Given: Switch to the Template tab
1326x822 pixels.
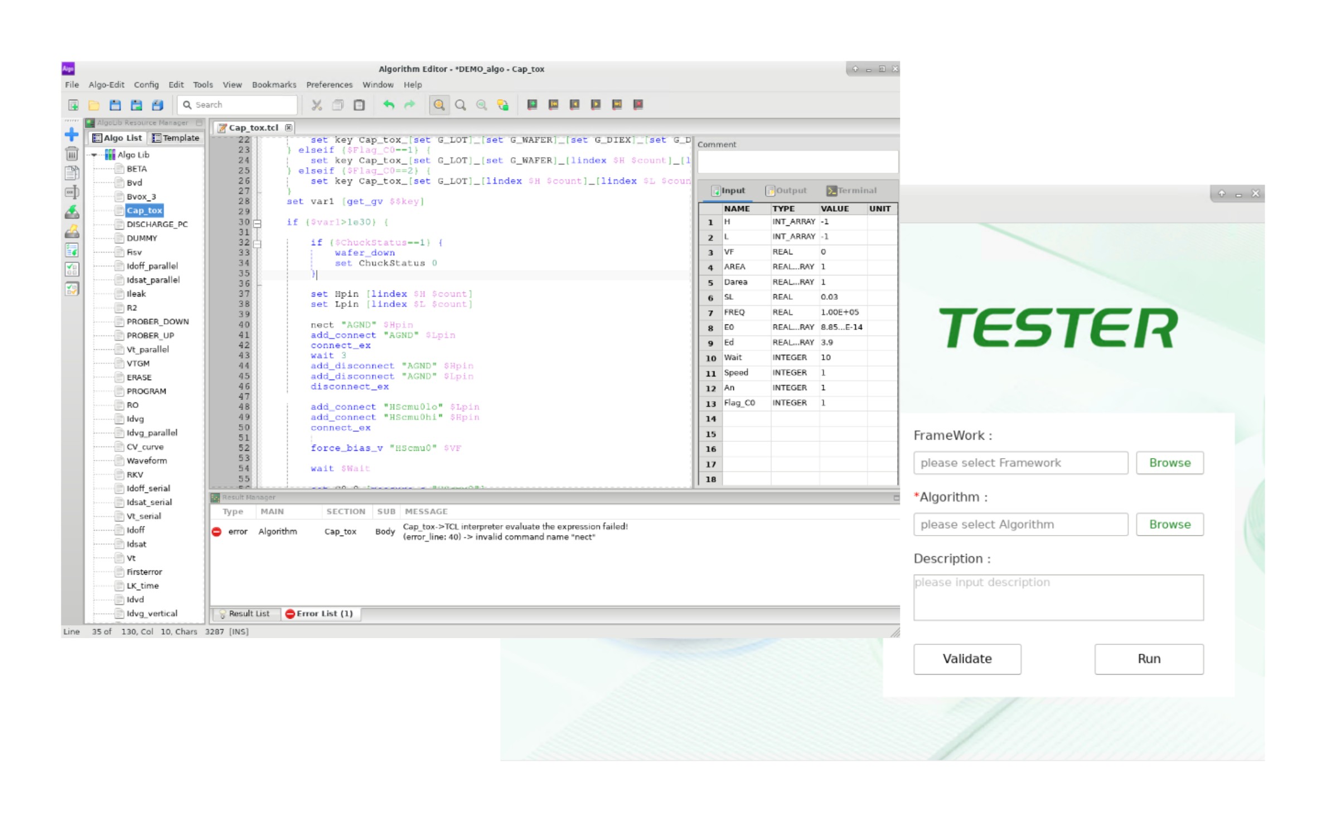Looking at the screenshot, I should point(176,138).
